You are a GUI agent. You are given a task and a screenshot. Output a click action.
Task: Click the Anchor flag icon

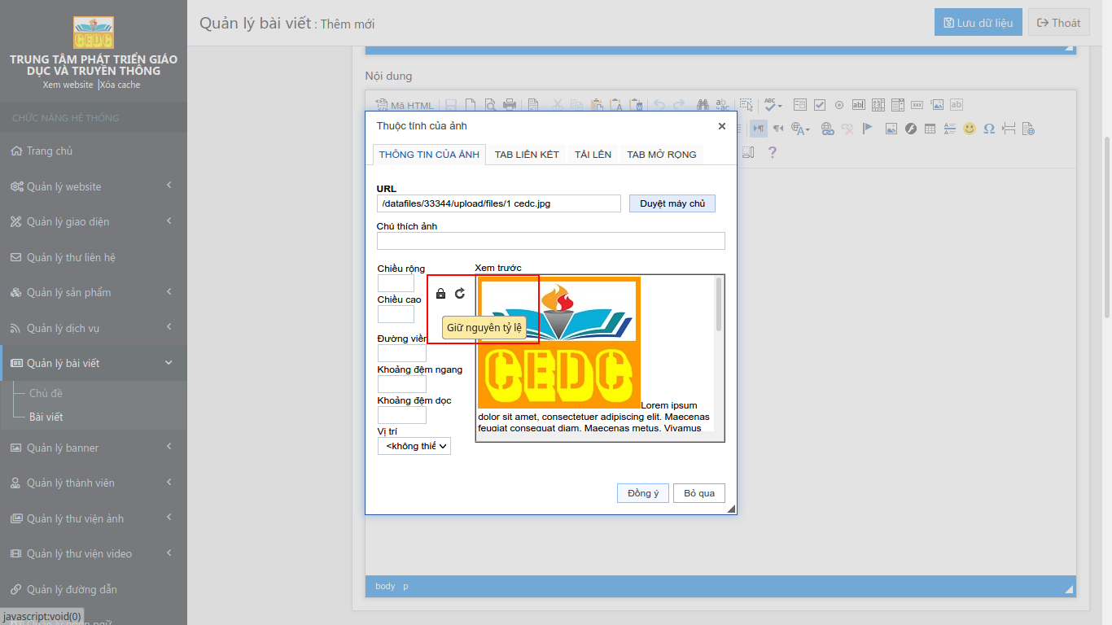(x=867, y=129)
